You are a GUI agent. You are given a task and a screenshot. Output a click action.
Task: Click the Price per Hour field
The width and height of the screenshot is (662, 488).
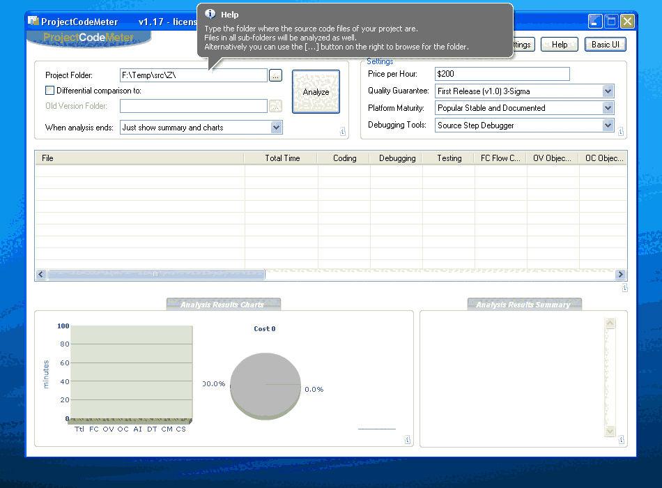[502, 74]
